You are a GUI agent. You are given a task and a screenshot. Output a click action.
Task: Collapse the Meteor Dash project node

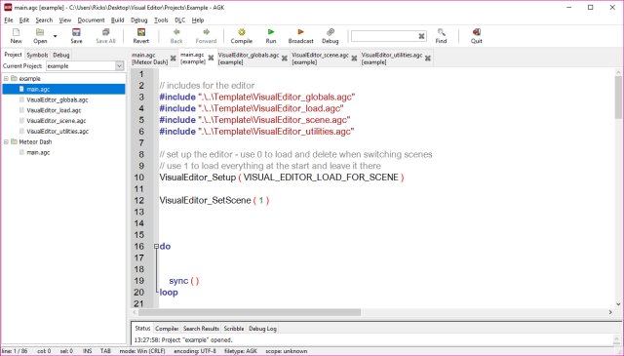(6, 141)
